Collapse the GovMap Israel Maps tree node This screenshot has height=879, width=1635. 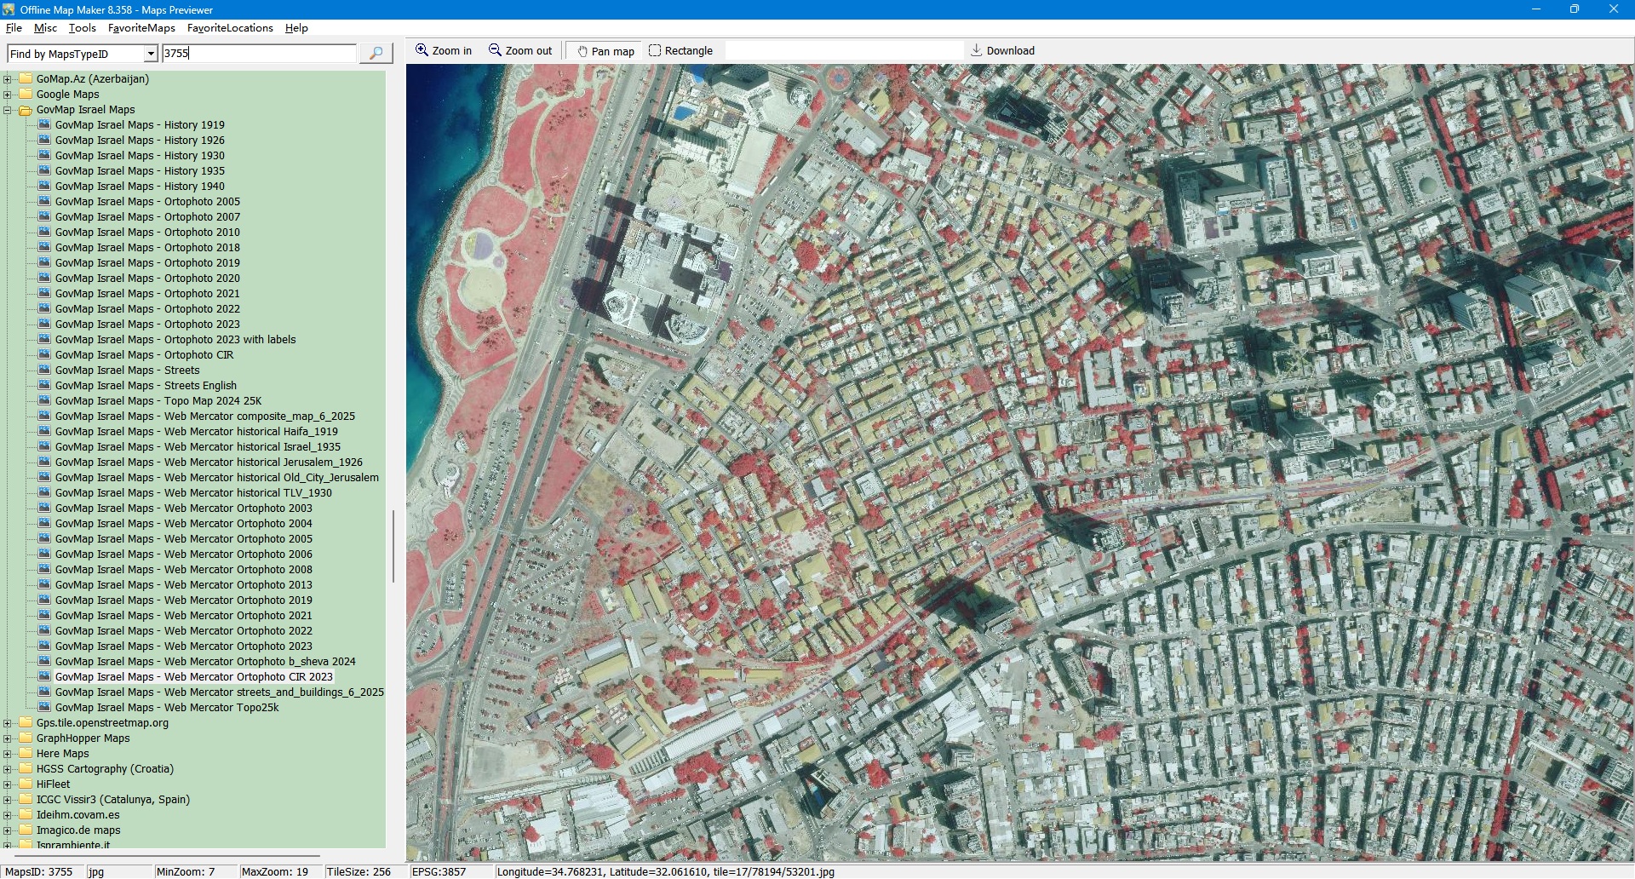click(8, 110)
